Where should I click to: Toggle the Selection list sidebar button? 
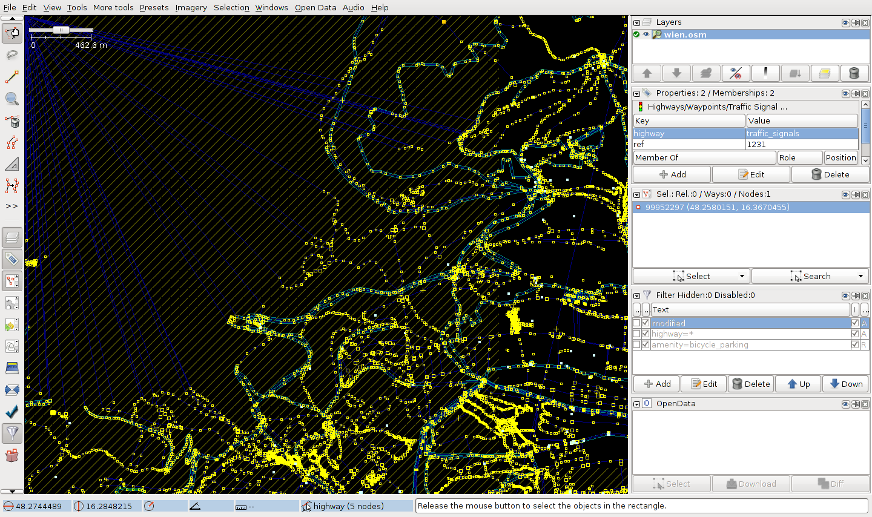coord(12,281)
